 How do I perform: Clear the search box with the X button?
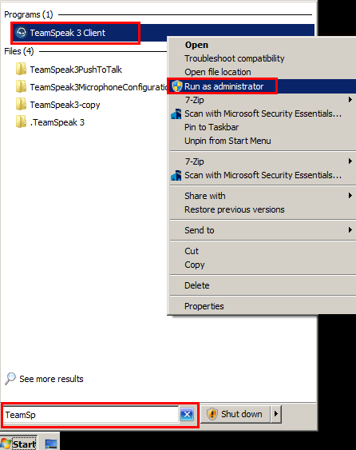tap(187, 414)
